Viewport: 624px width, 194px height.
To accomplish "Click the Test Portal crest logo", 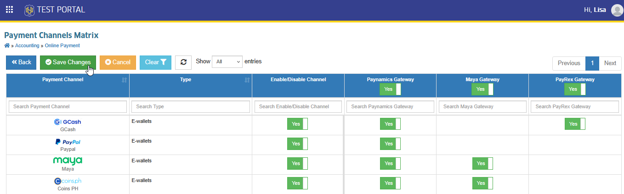I will [x=29, y=10].
